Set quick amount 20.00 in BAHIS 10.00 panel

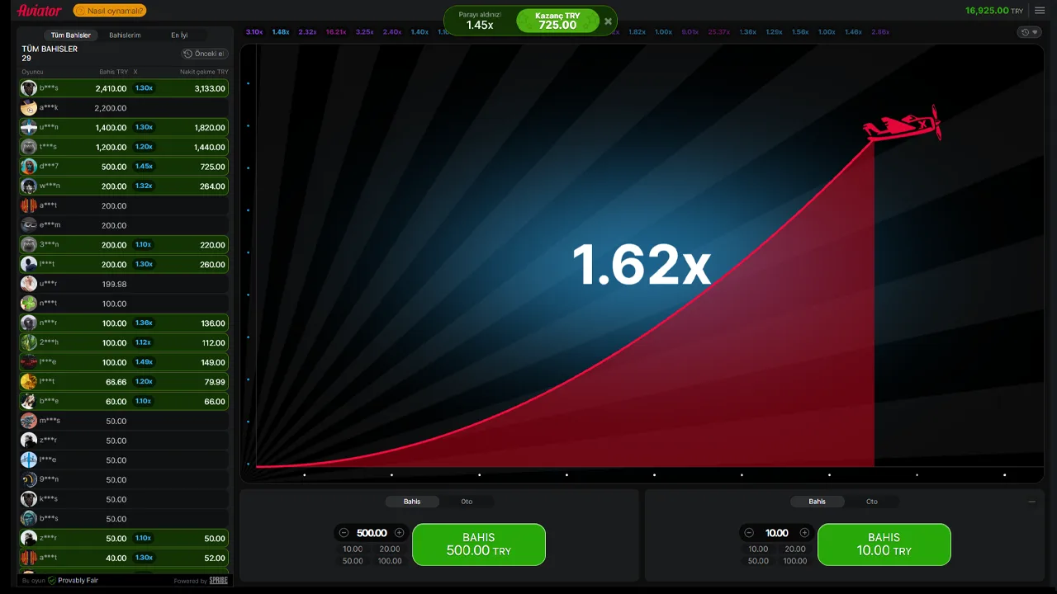tap(795, 549)
